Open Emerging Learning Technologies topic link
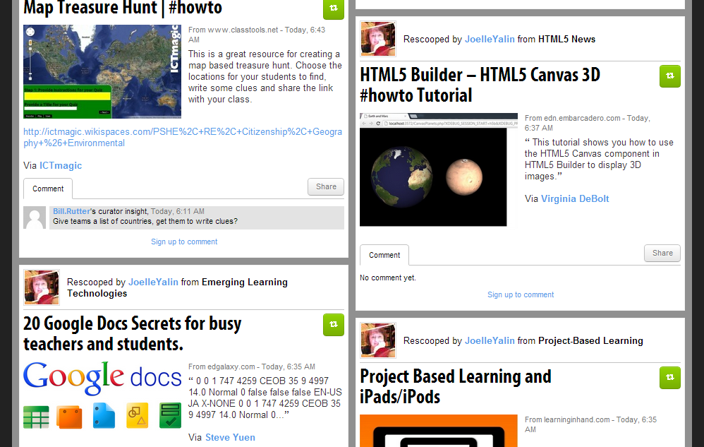704x447 pixels. (177, 287)
